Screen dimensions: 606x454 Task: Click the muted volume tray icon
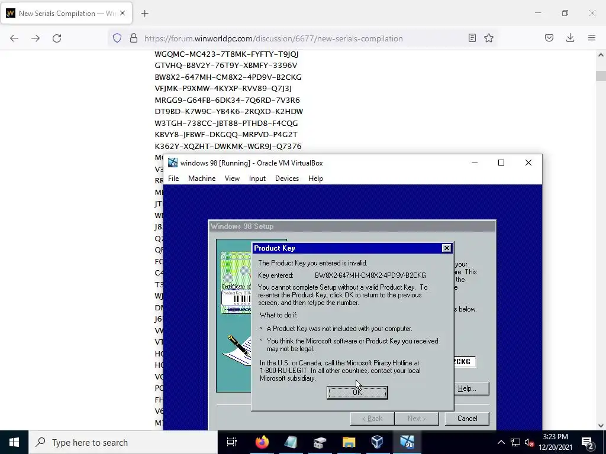coord(530,442)
